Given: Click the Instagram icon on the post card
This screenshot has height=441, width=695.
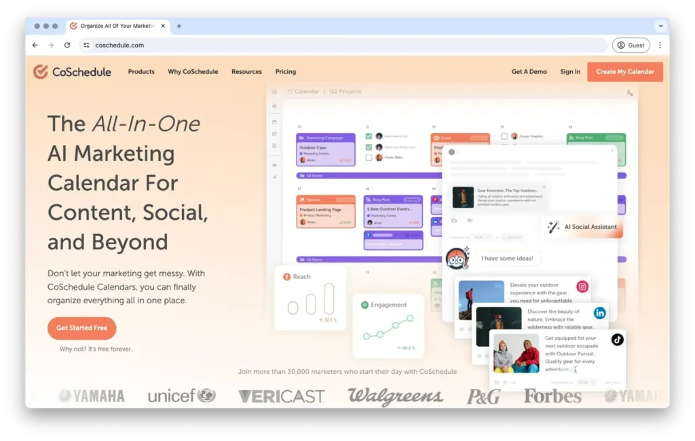Looking at the screenshot, I should (x=582, y=287).
